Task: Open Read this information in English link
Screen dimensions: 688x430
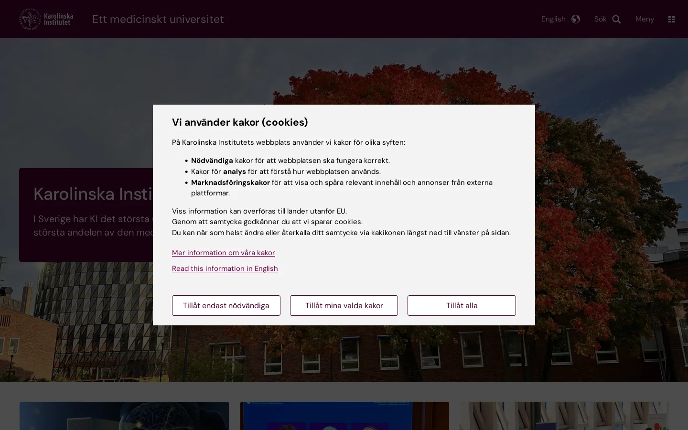Action: [x=225, y=269]
